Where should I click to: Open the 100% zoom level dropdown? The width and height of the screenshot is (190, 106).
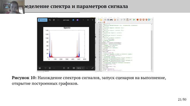[x=80, y=68]
